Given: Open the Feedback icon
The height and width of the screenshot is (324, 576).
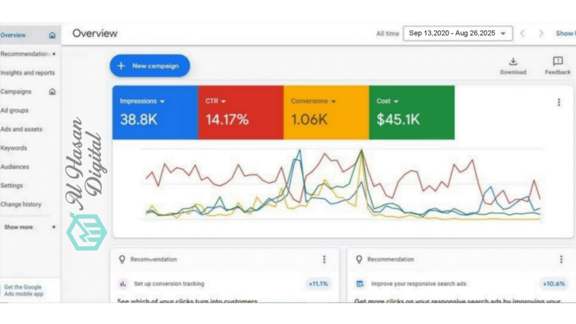Looking at the screenshot, I should point(557,62).
